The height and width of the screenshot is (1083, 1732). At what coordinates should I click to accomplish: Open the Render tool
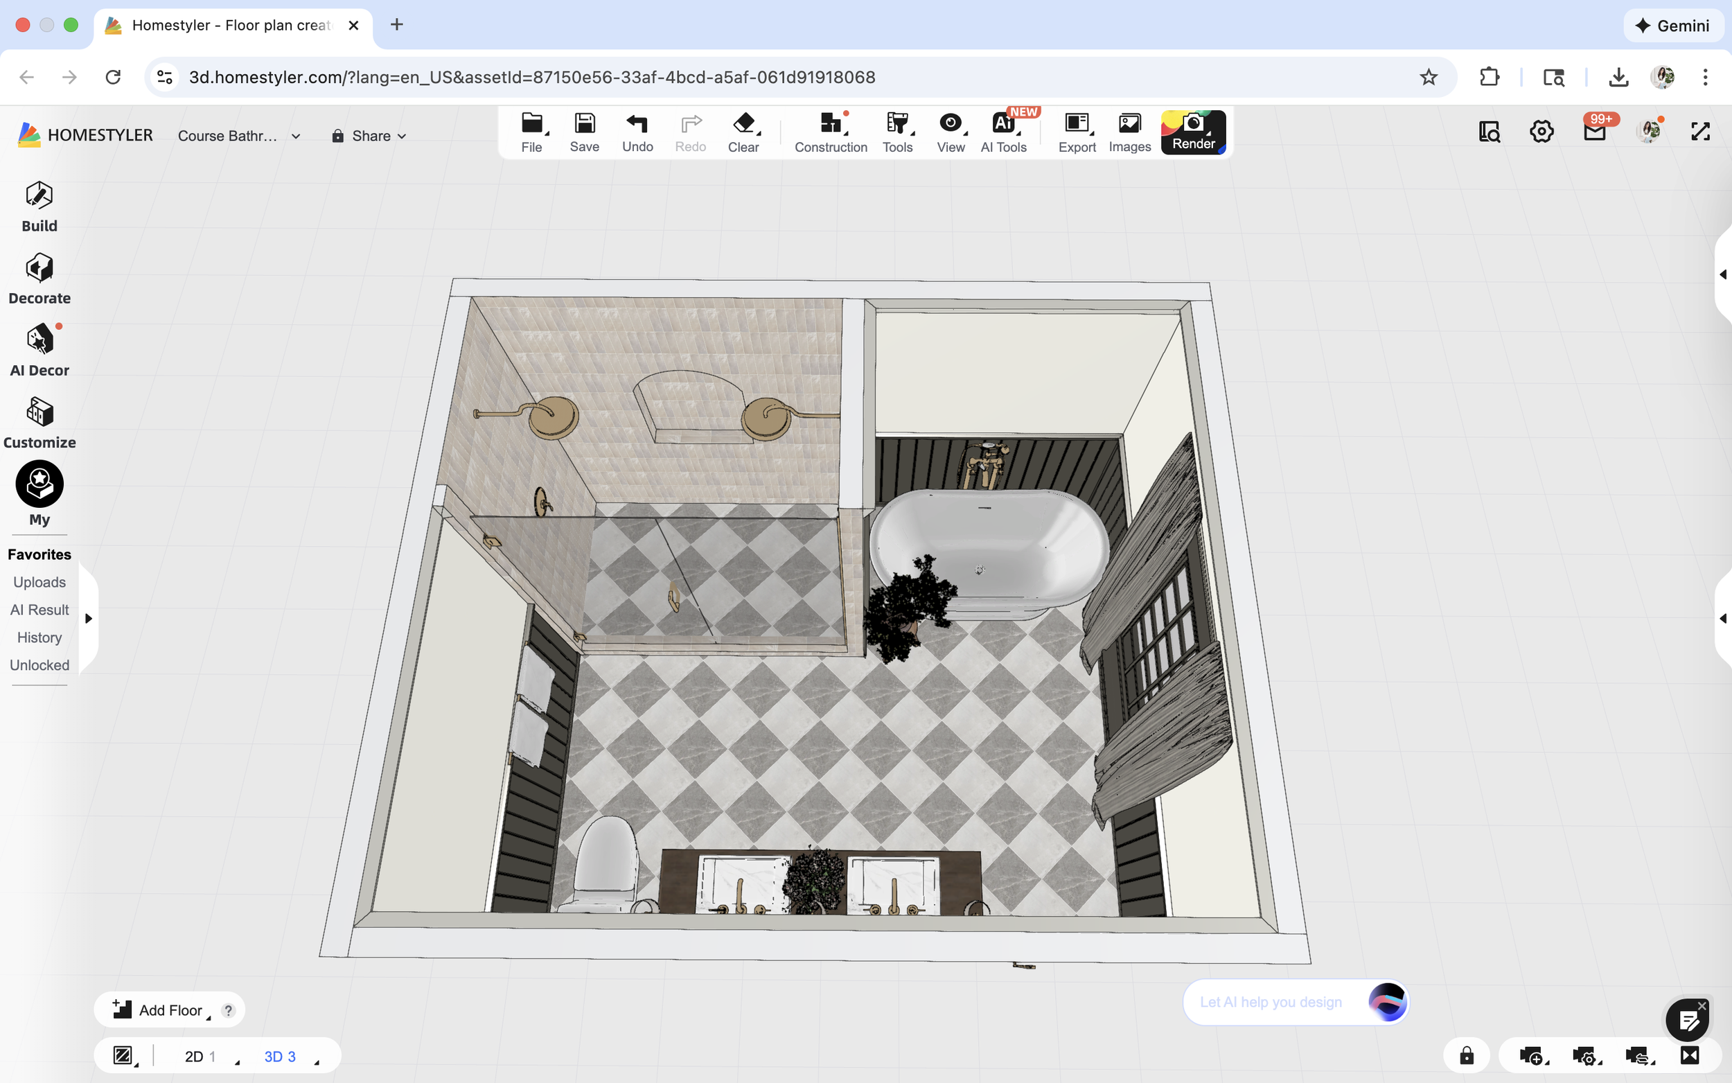[1192, 132]
